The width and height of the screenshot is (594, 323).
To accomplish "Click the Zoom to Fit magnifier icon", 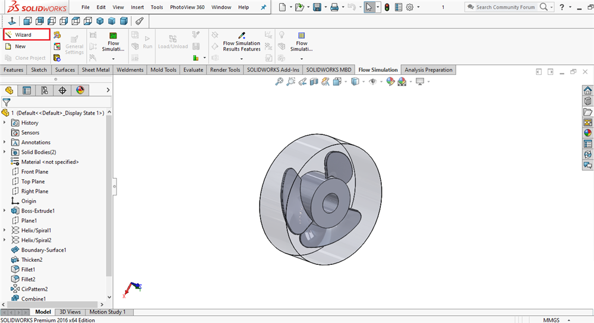I will [279, 81].
